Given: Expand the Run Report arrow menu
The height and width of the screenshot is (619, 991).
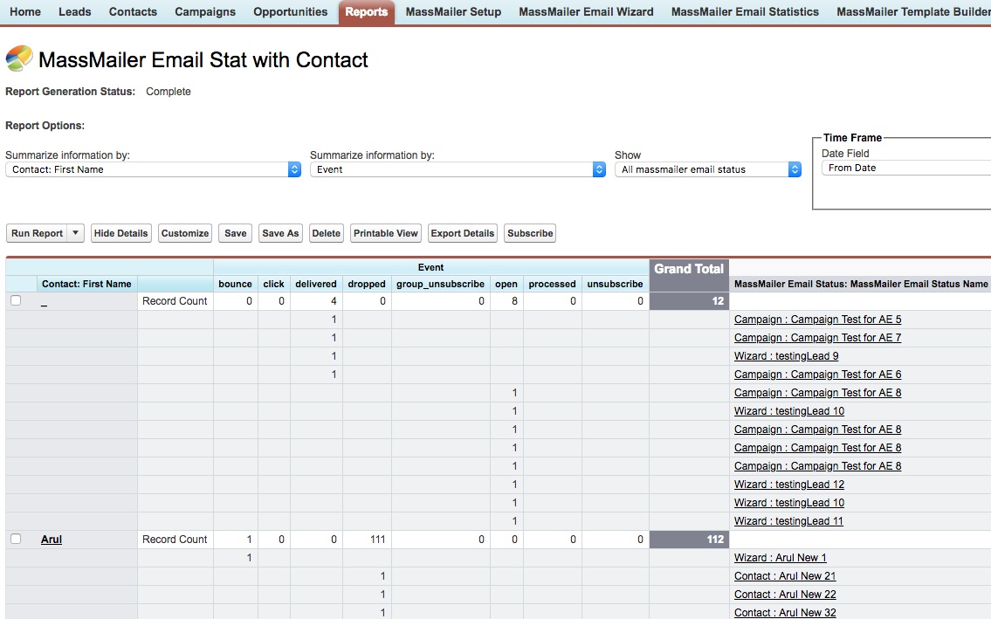Looking at the screenshot, I should [x=75, y=233].
